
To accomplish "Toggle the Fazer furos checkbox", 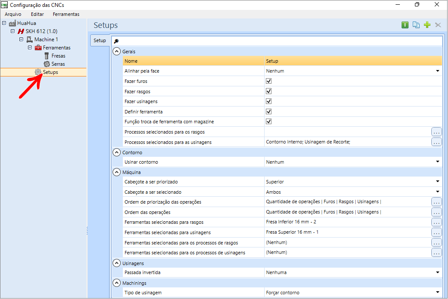I will click(x=268, y=81).
